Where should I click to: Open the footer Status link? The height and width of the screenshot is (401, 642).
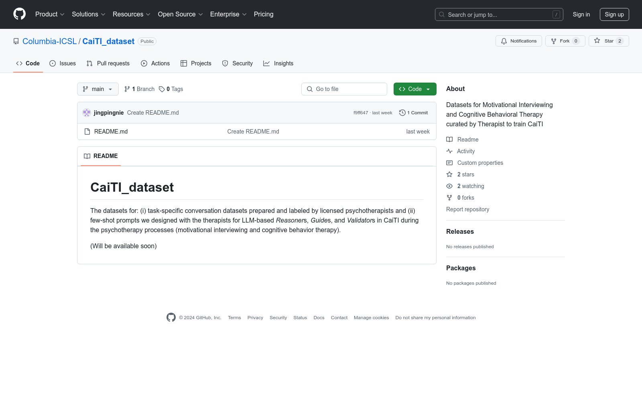pyautogui.click(x=300, y=318)
